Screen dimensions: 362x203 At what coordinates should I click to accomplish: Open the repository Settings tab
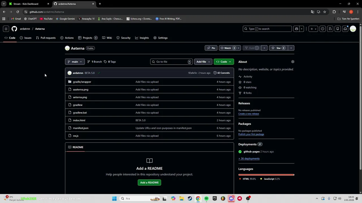point(160,38)
